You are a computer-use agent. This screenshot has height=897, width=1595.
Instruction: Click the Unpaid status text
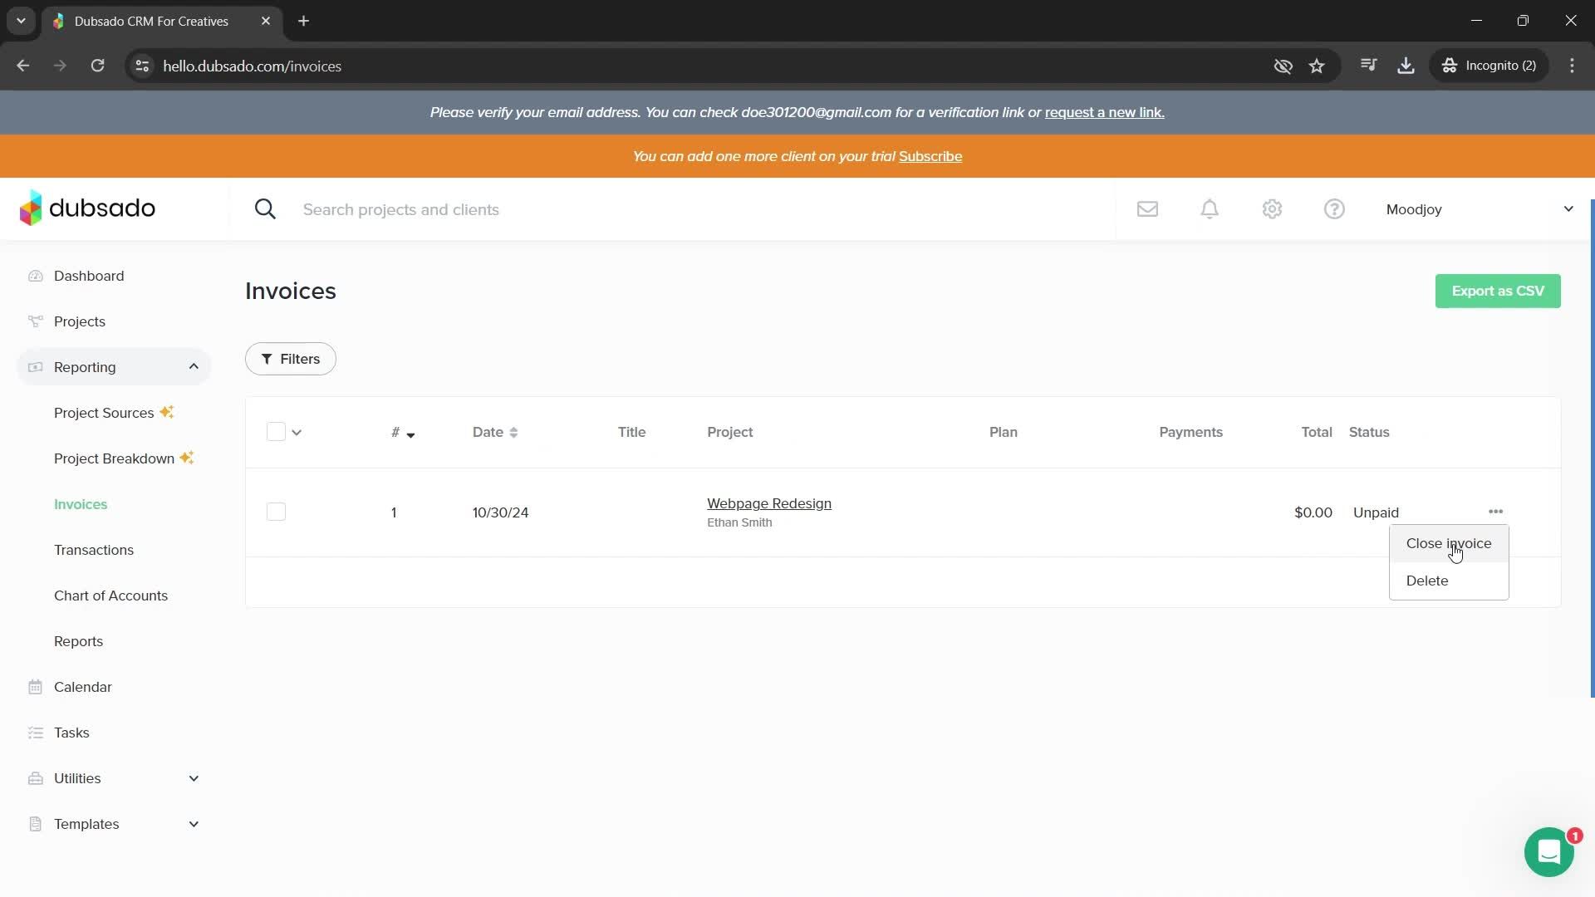(1376, 512)
